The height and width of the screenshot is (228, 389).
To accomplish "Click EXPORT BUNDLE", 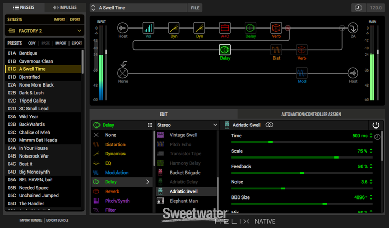I will pyautogui.click(x=57, y=220).
